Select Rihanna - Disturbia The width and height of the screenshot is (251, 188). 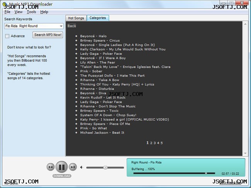[97, 89]
